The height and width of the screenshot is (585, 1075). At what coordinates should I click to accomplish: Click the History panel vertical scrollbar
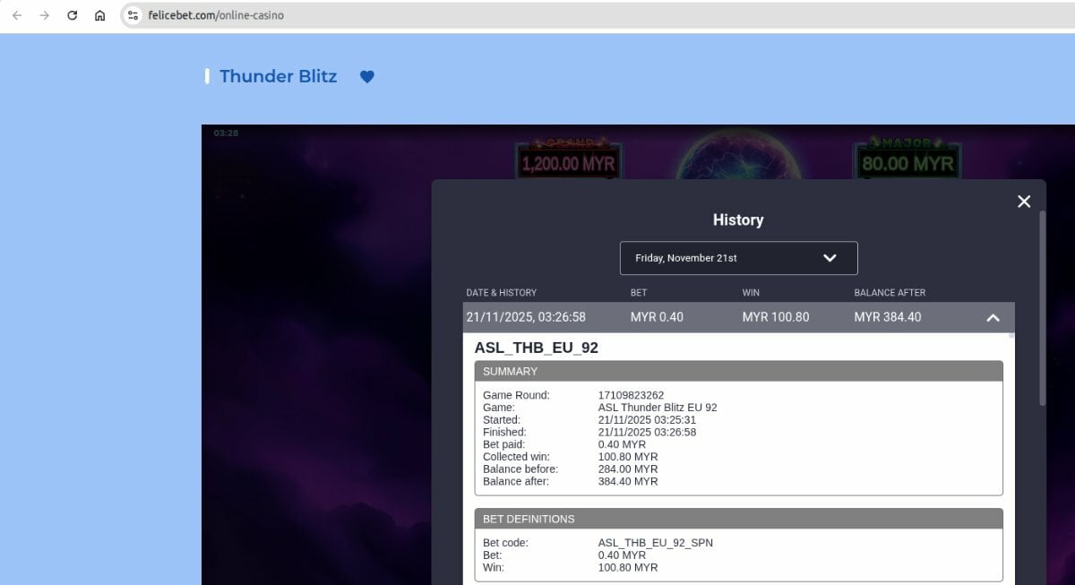(x=1041, y=305)
